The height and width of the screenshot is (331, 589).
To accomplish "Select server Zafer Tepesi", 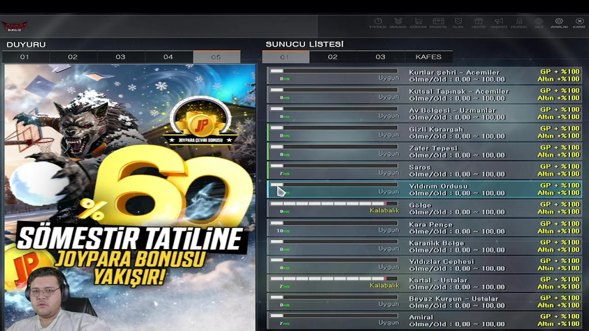I will [424, 151].
